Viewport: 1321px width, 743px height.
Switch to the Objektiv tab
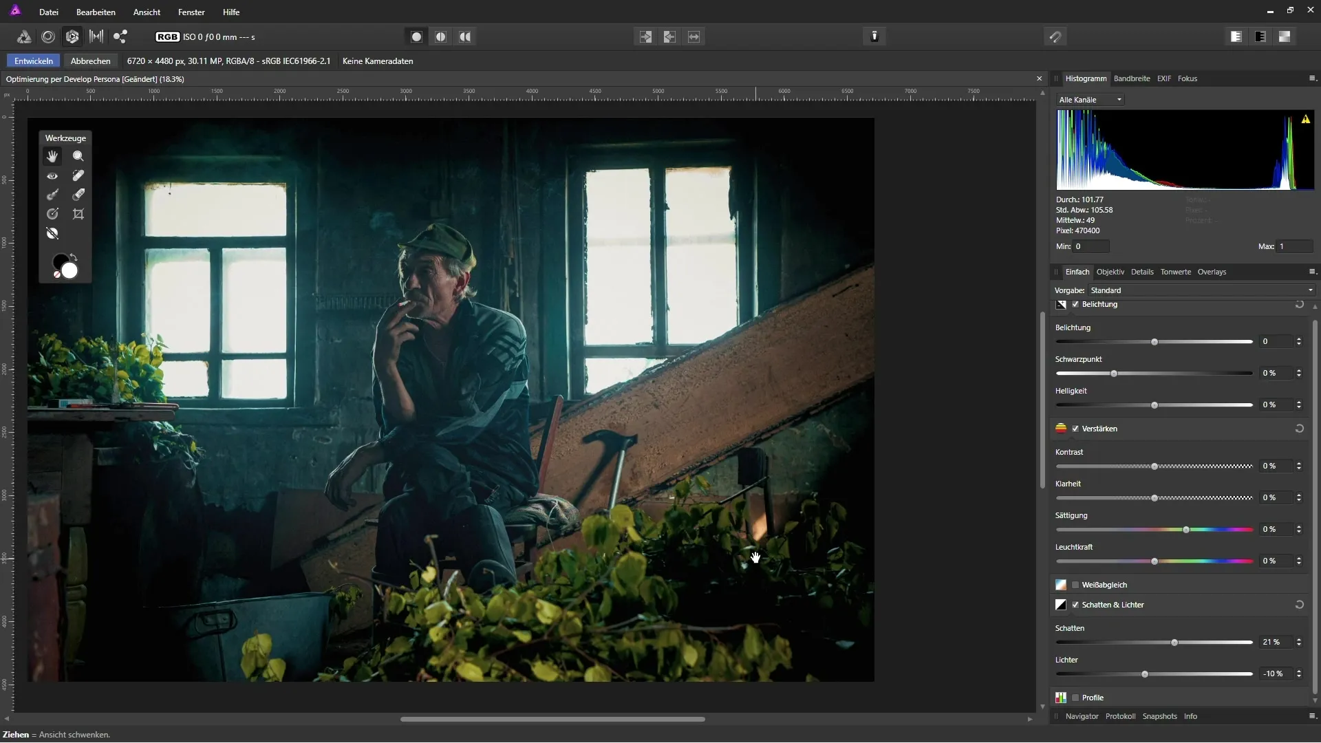tap(1110, 272)
